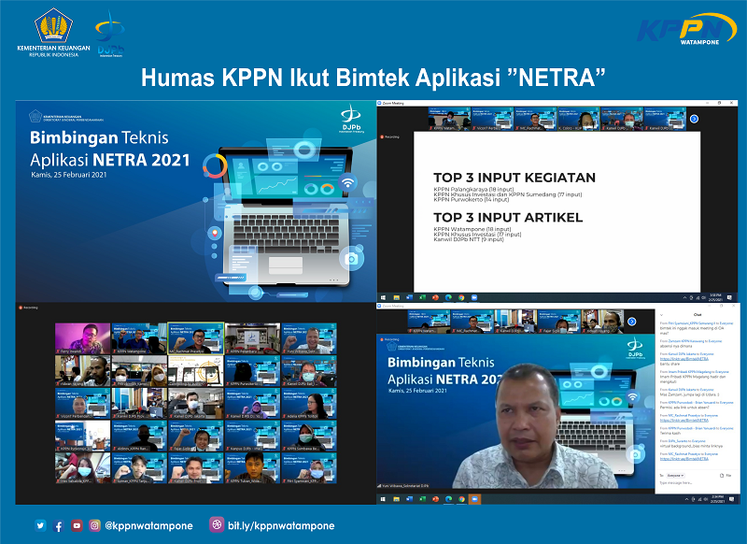
Task: Select the KPPN Sumbawa Besar tile in the gallery view
Action: pos(309,436)
